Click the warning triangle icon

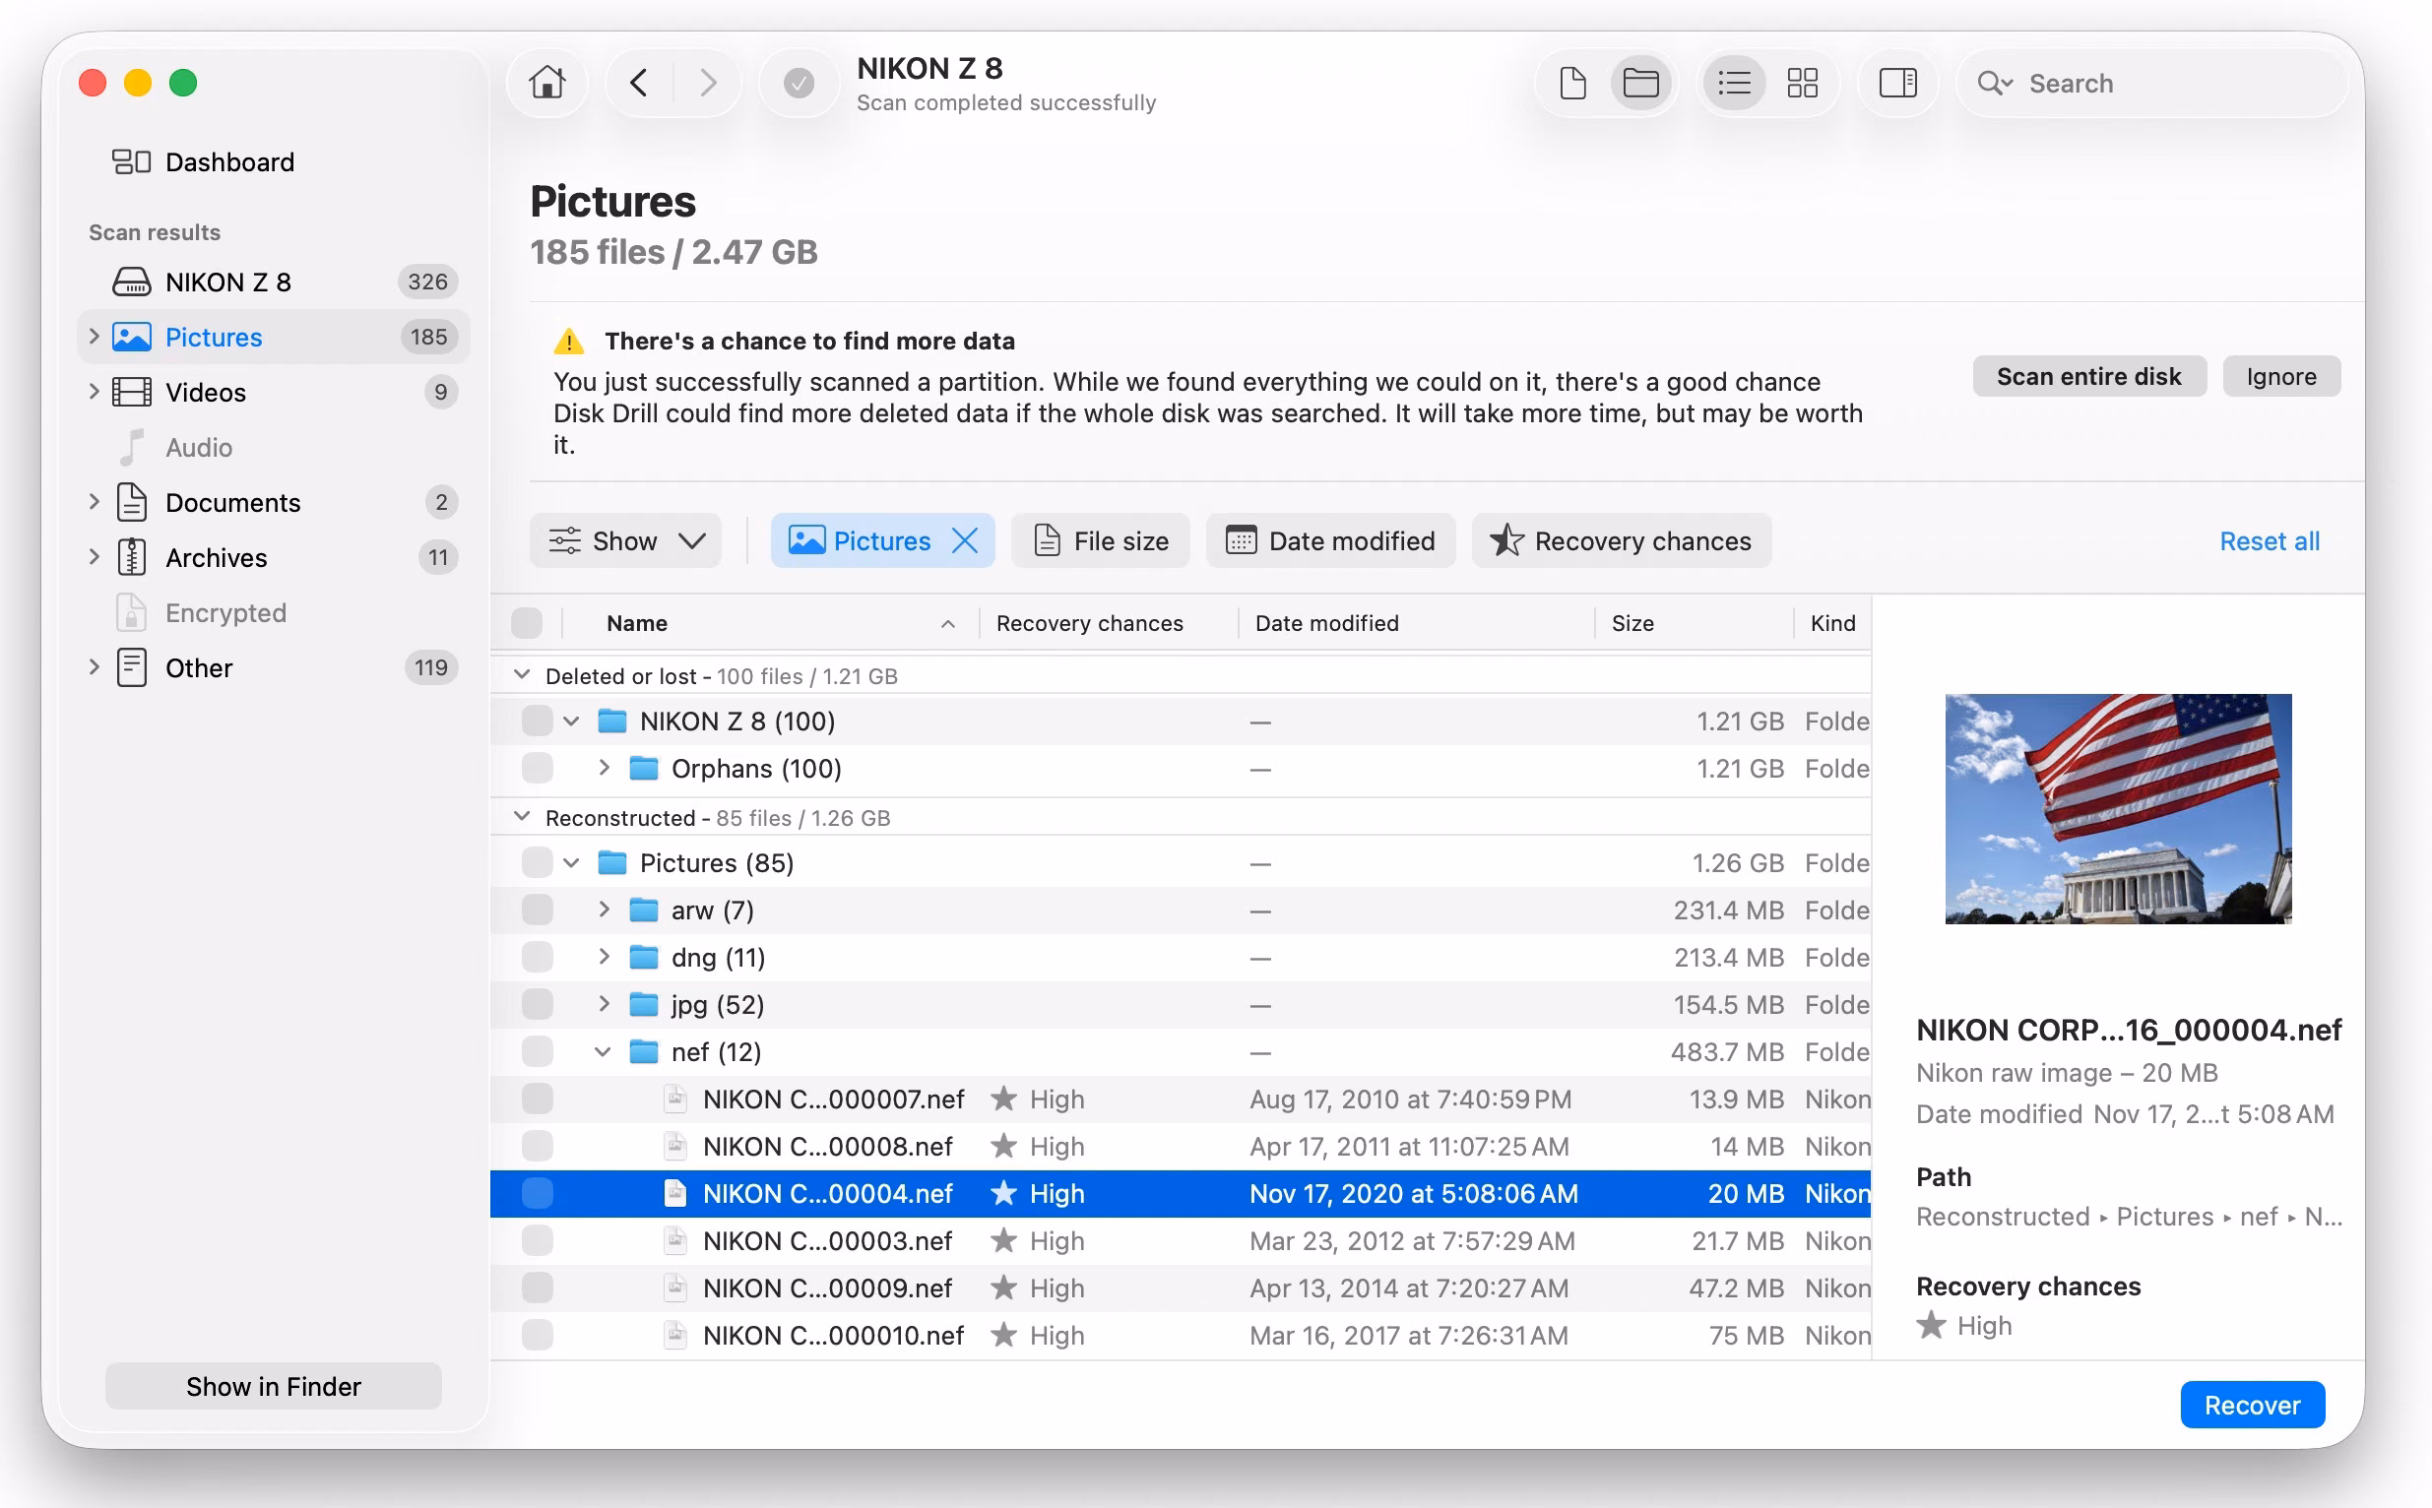(x=568, y=342)
